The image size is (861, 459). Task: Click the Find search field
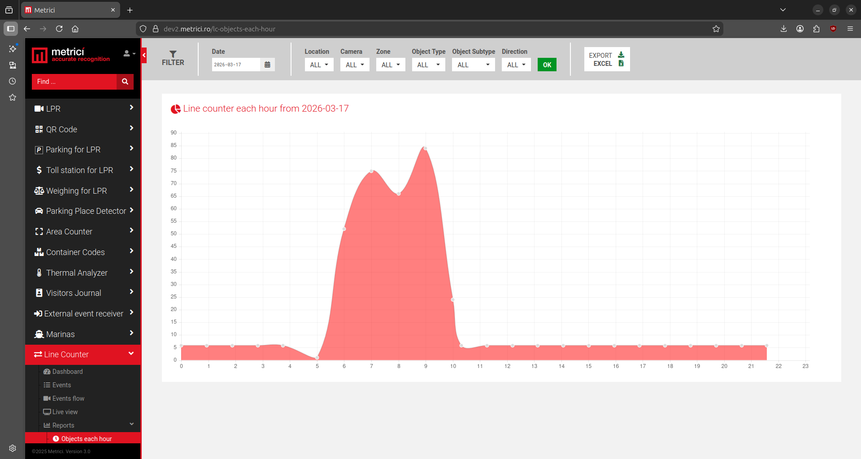click(x=74, y=82)
